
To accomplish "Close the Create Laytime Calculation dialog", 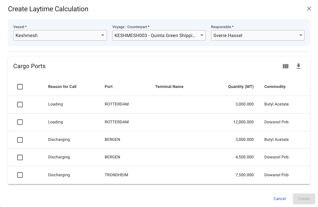I will coord(309,9).
